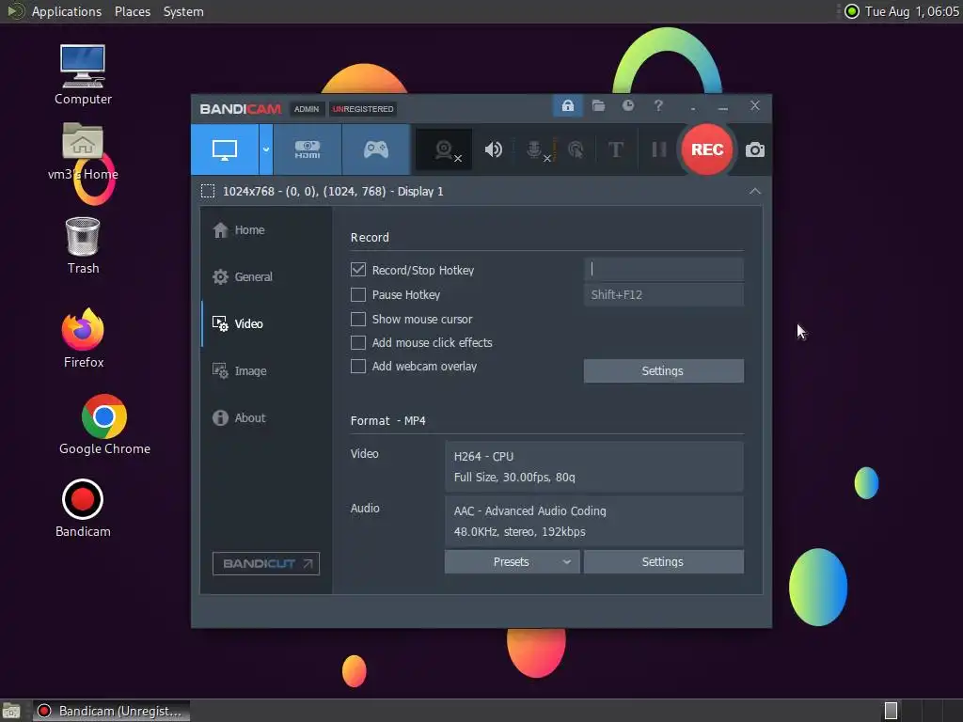The image size is (963, 722).
Task: Click the clock Tue Aug 1 in top panel
Action: point(911,11)
